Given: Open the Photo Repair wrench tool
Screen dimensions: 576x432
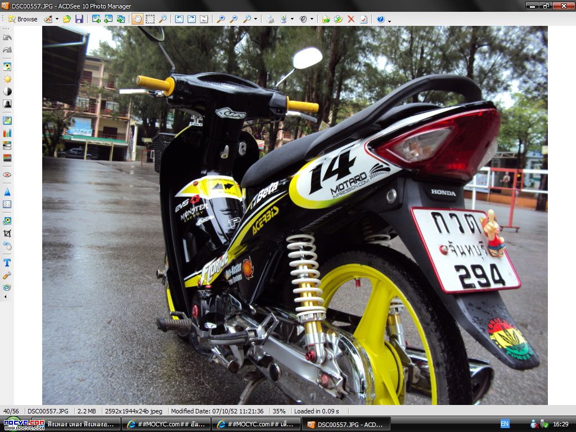Looking at the screenshot, I should [7, 275].
